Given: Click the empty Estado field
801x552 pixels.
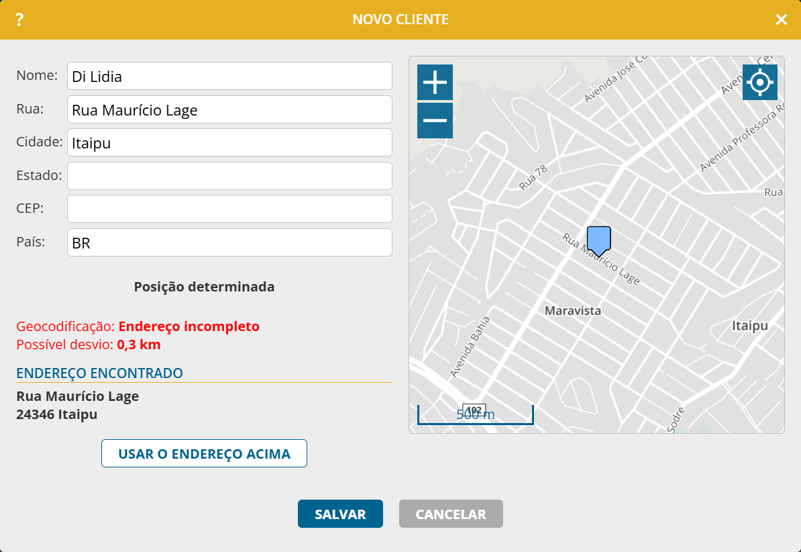Looking at the screenshot, I should 229,176.
